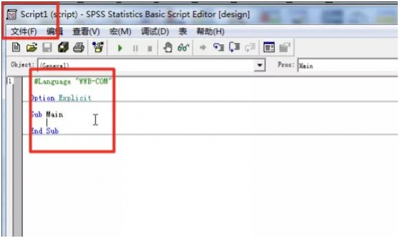Open the Proc combo box showing Main
Screen dimensions: 406x238
(348, 65)
